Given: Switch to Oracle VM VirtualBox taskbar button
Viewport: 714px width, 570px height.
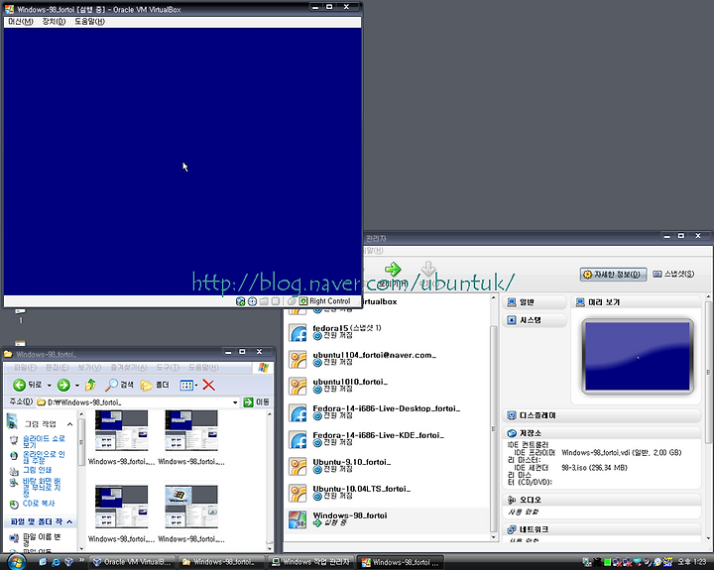Looking at the screenshot, I should click(133, 562).
